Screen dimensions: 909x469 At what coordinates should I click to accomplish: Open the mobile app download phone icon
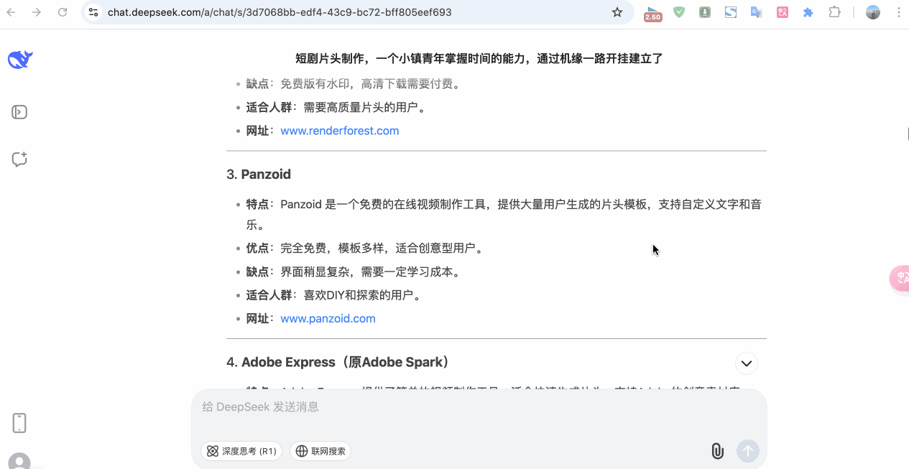click(x=19, y=423)
